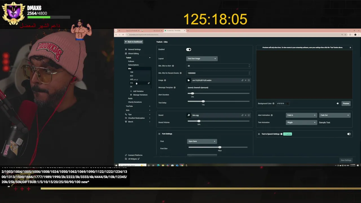
Task: Open the All Widgets link
Action: click(133, 159)
